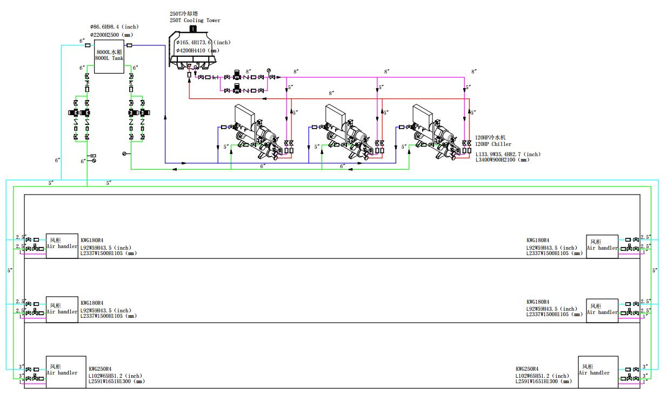Select chiller size "L133.9W35.4H82.7 (inch)"
This screenshot has height=394, width=667.
click(x=508, y=154)
